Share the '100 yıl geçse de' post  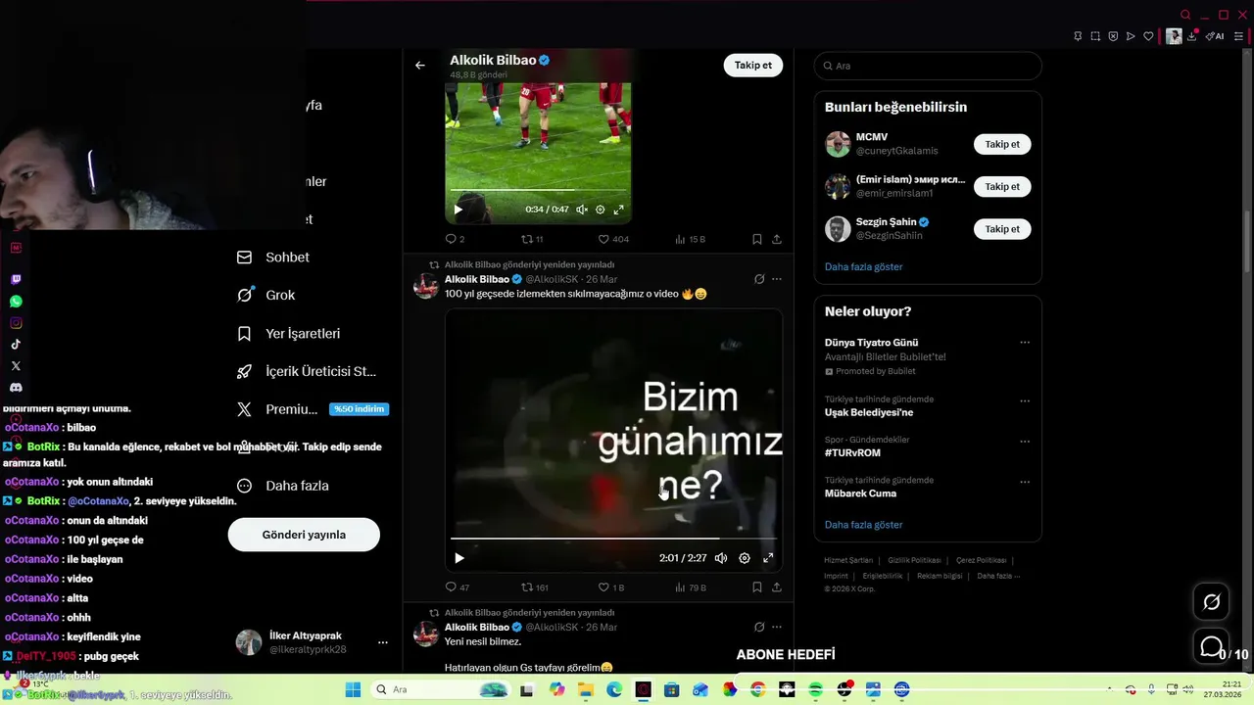coord(777,587)
